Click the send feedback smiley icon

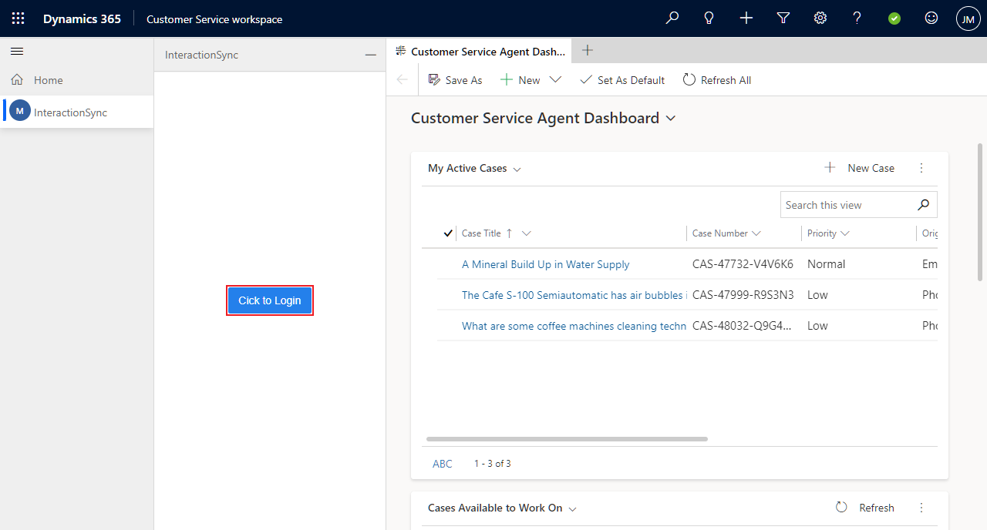click(931, 18)
